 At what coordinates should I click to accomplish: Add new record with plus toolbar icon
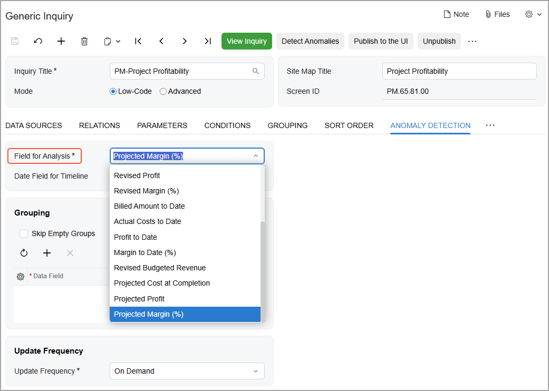coord(61,41)
